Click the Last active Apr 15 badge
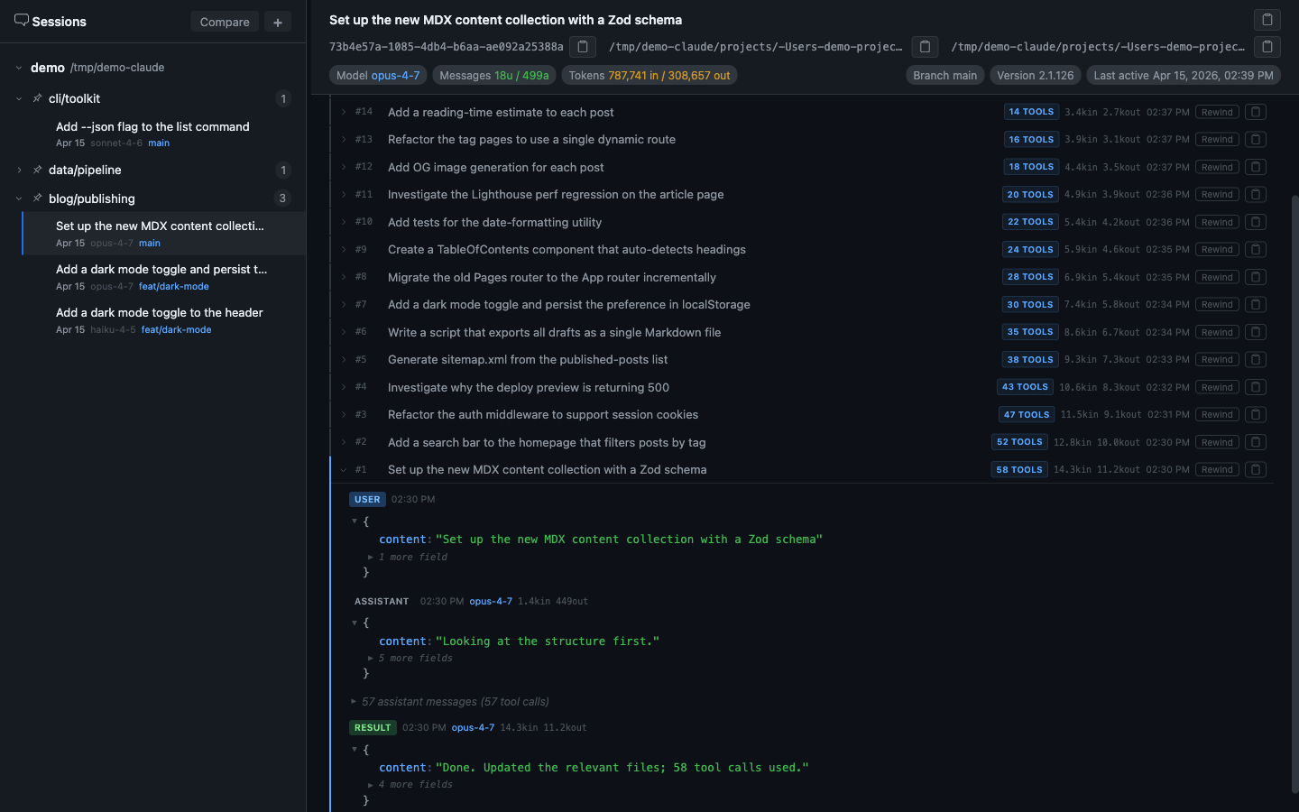Image resolution: width=1299 pixels, height=812 pixels. [1184, 75]
